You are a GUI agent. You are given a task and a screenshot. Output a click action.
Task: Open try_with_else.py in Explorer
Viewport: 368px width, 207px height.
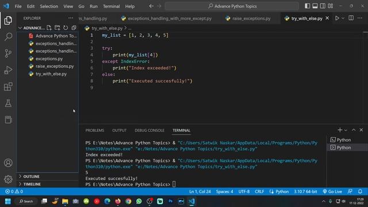(x=48, y=74)
